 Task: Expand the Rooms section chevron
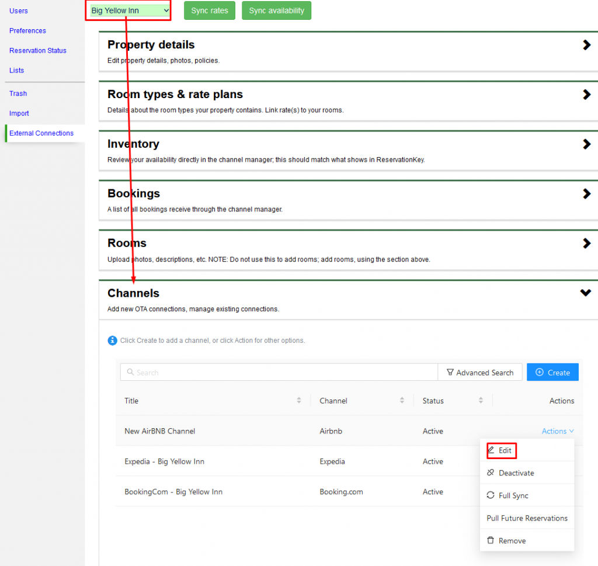586,244
